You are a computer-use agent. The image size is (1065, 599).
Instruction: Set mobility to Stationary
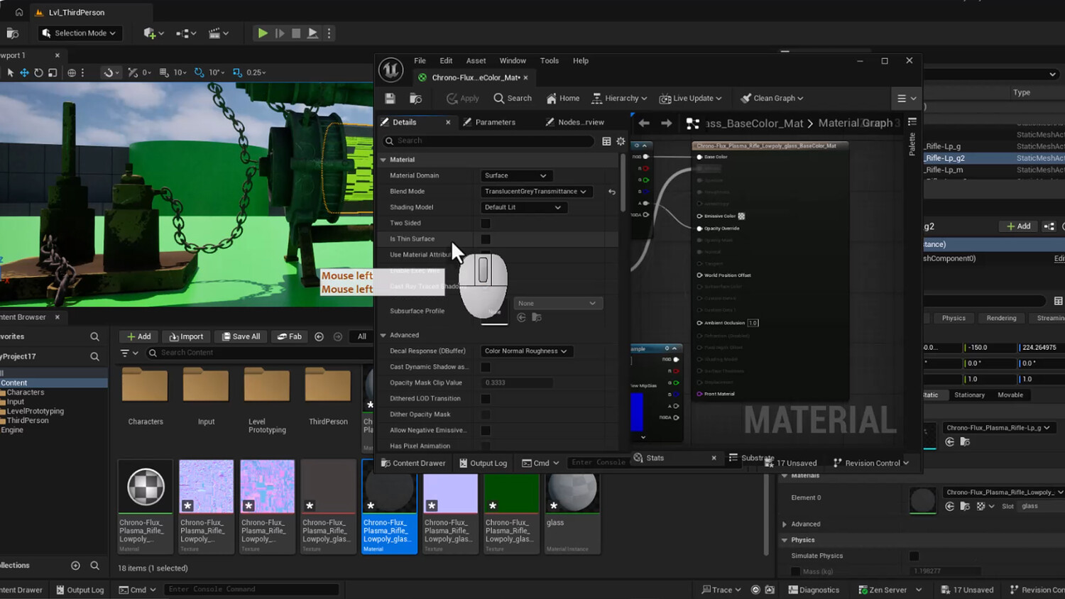pyautogui.click(x=969, y=395)
